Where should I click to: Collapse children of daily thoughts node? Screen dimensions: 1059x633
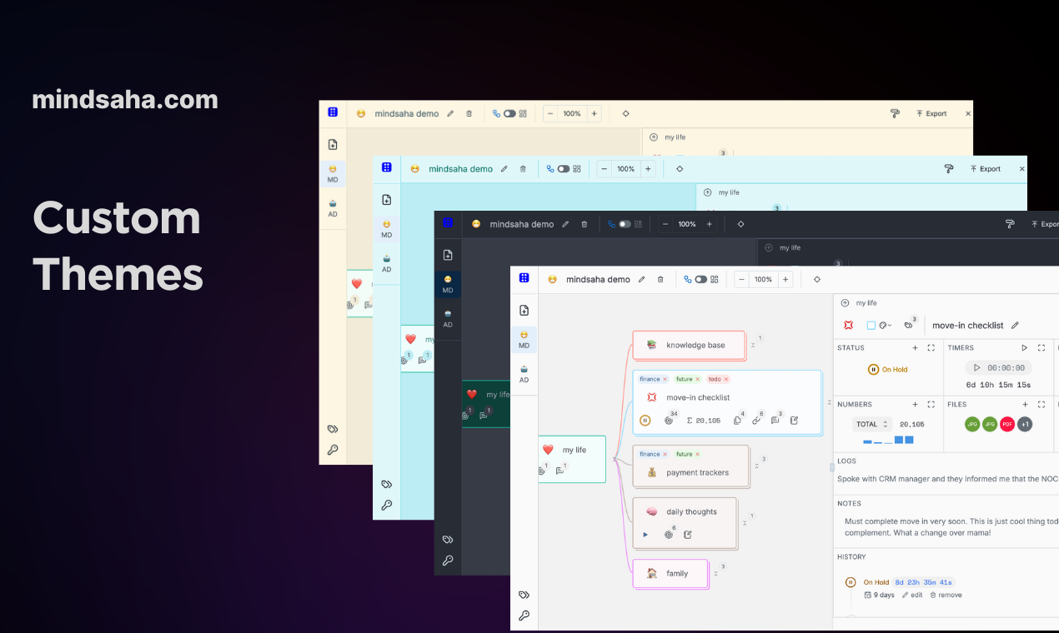coord(745,523)
